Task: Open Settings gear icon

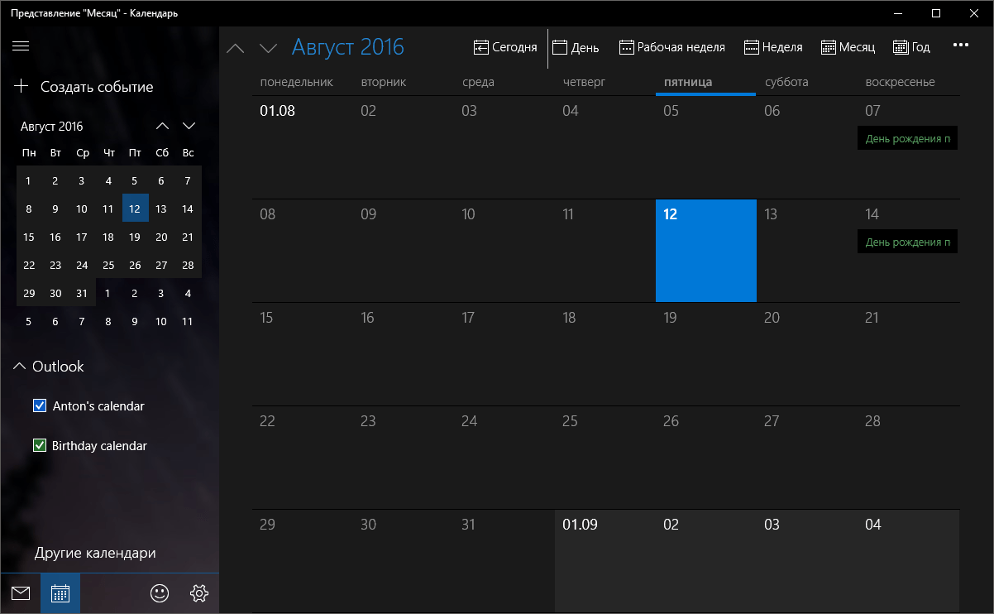Action: (x=199, y=593)
